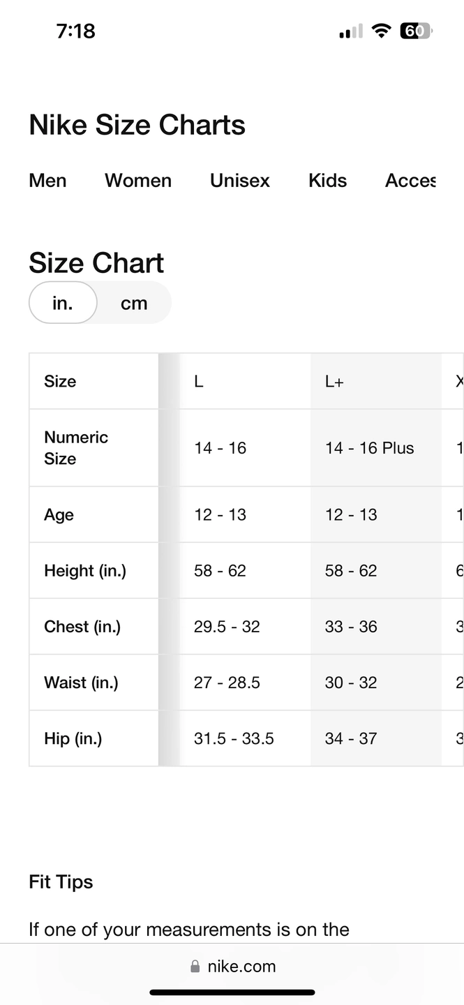Tap the home indicator bar at bottom
Image resolution: width=464 pixels, height=1005 pixels.
click(x=232, y=992)
